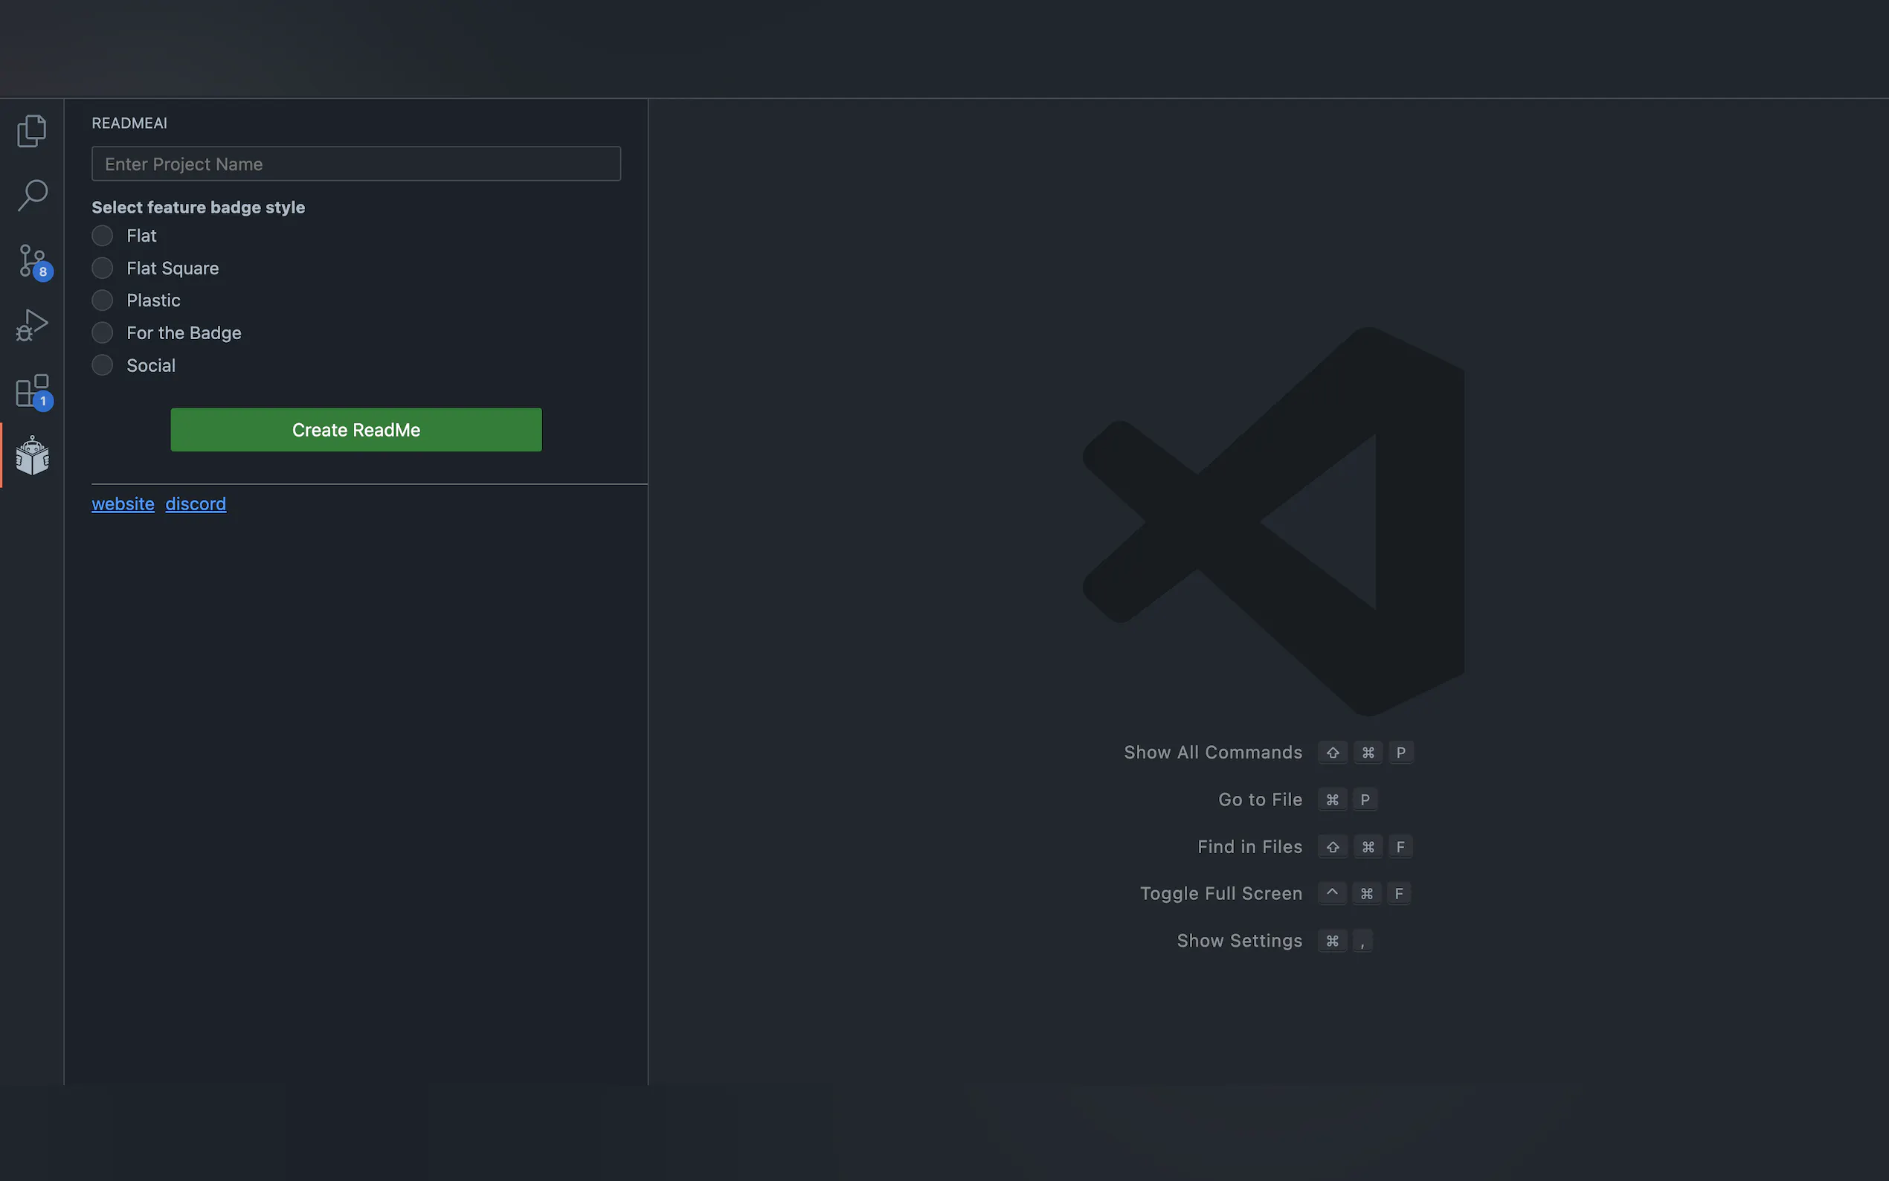Open Source Control with 8 pending changes
1889x1181 pixels.
tap(32, 260)
